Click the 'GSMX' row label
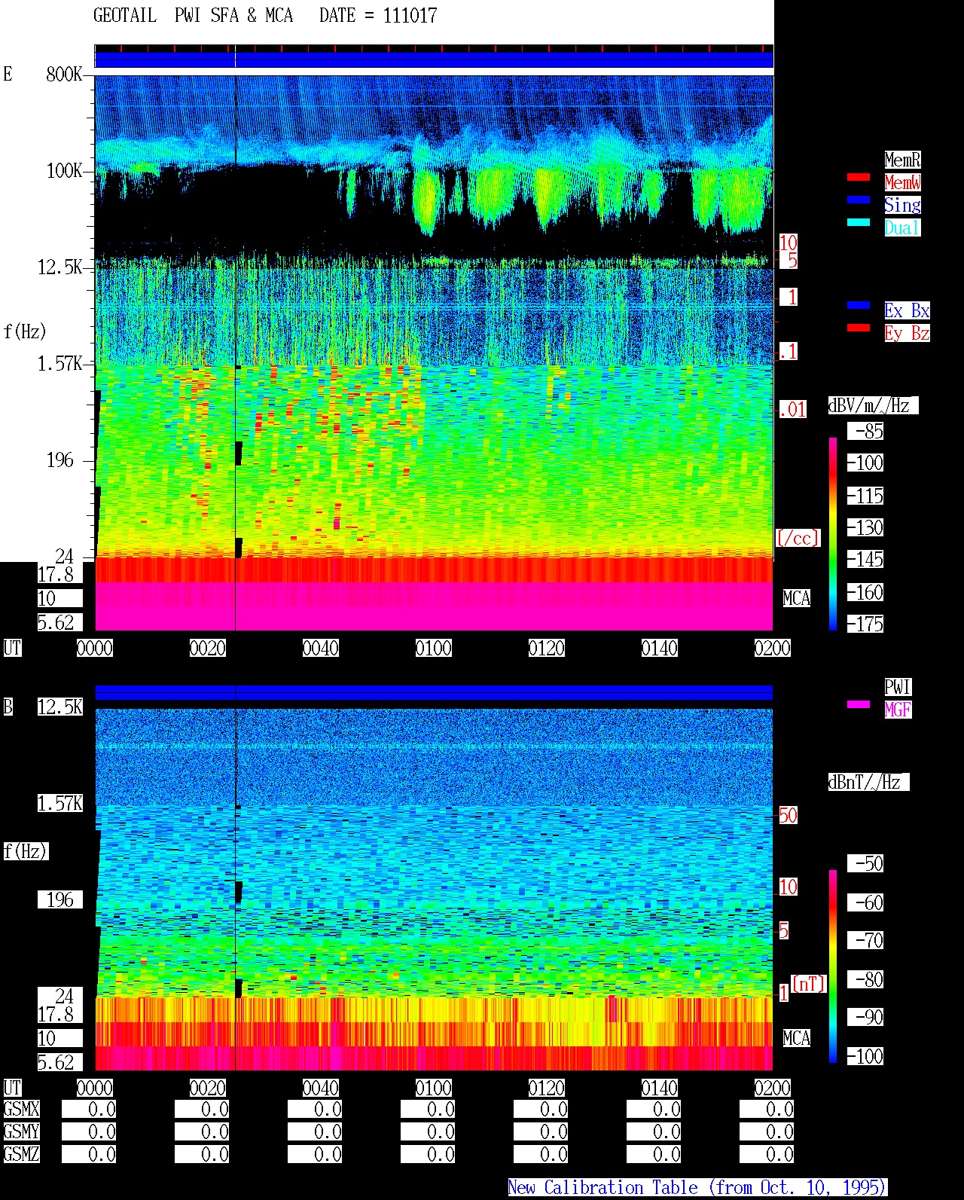964x1200 pixels. (21, 1110)
